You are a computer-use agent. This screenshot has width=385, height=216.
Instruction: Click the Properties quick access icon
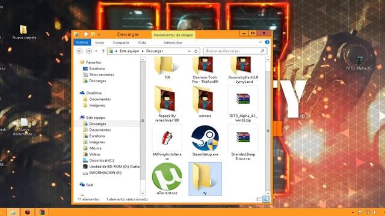[x=85, y=34]
